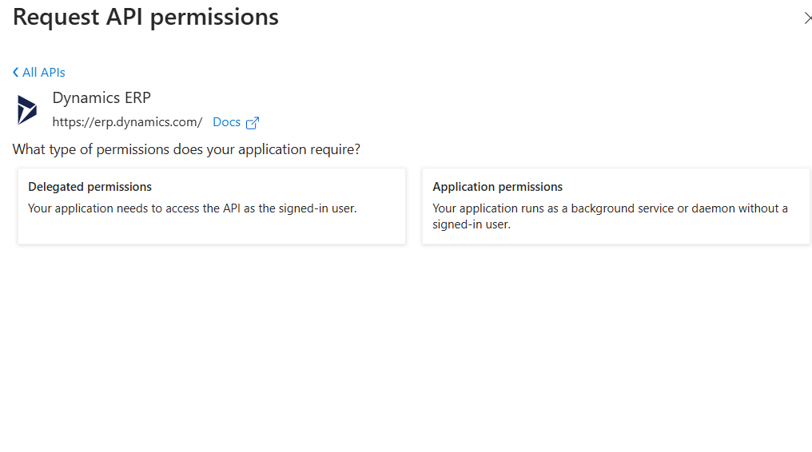
Task: Select the Application permissions card
Action: tap(615, 206)
